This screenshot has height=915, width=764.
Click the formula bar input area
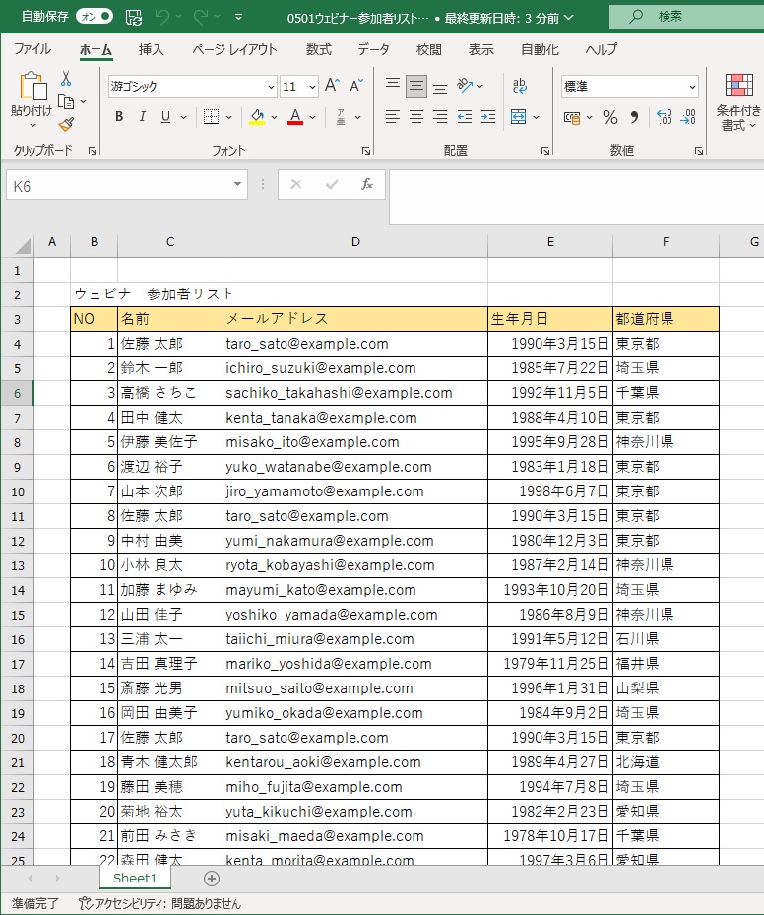pyautogui.click(x=576, y=197)
